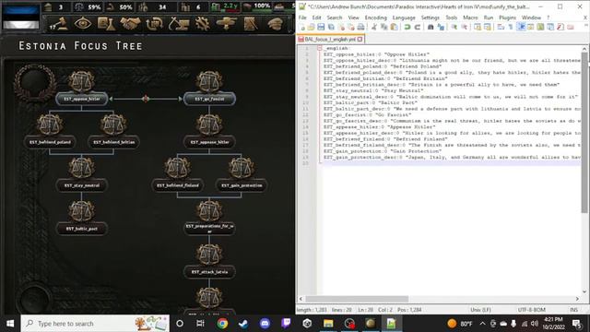This screenshot has height=332, width=590.
Task: Toggle synchronize vertical scrolling icon
Action: click(x=478, y=27)
